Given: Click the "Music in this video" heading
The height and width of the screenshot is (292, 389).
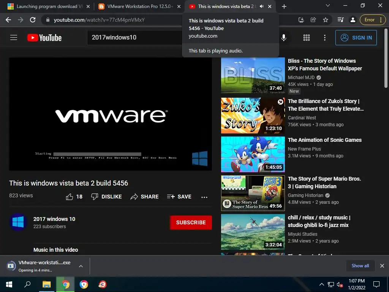Looking at the screenshot, I should [x=56, y=250].
